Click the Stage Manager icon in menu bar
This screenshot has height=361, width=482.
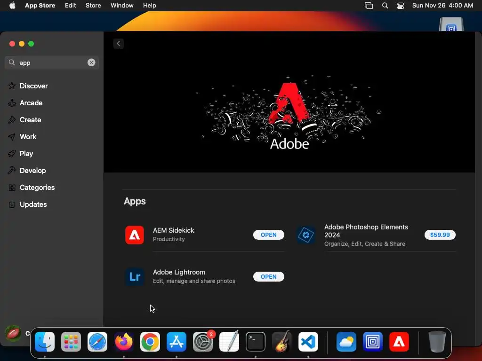click(x=369, y=6)
